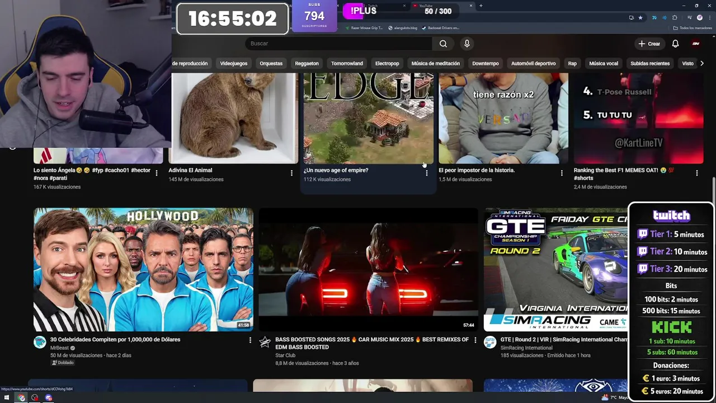Click the Doblado badge under MrBeast video
The width and height of the screenshot is (716, 403).
coord(63,363)
